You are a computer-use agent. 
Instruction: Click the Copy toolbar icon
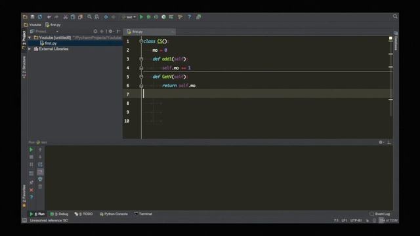point(73,17)
